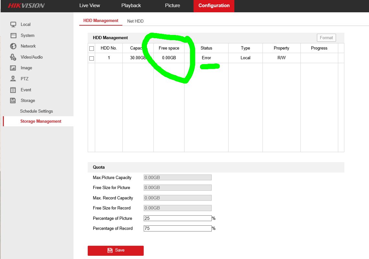
Task: Switch to the Net HDD tab
Action: 135,21
